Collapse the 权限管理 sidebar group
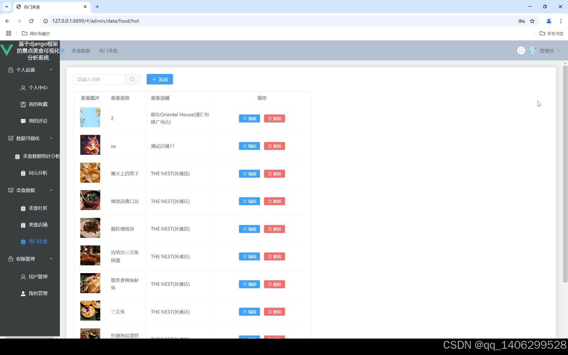 pos(30,259)
